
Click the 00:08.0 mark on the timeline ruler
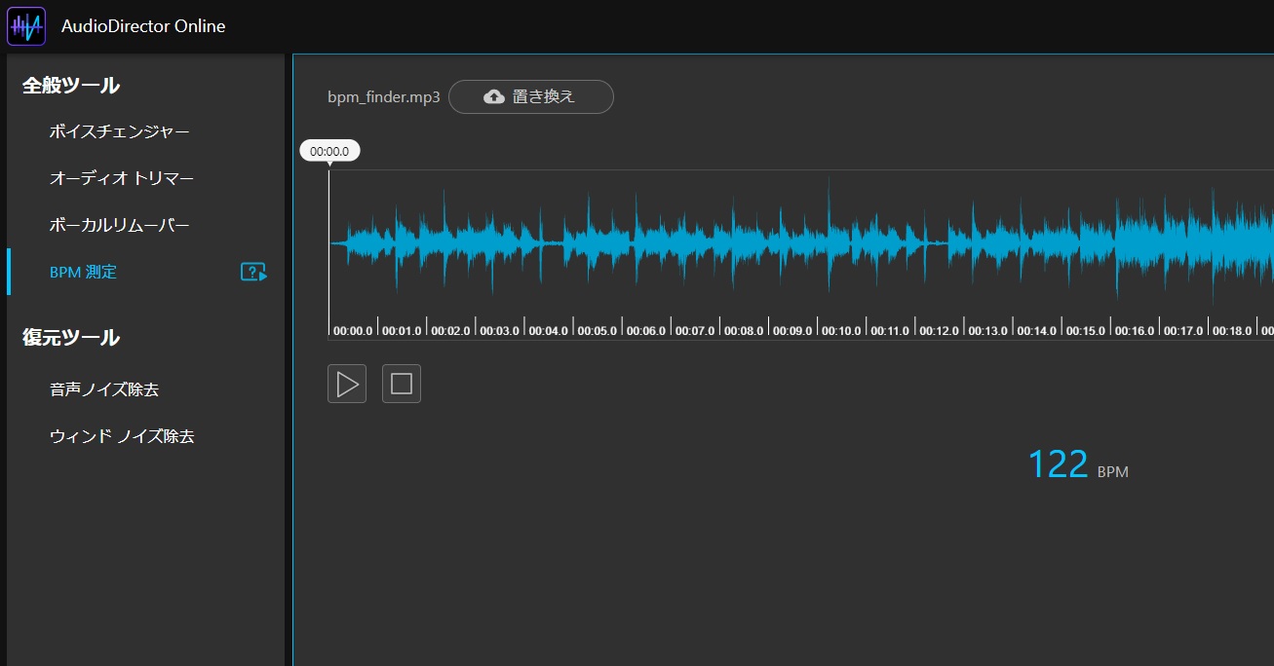click(744, 331)
